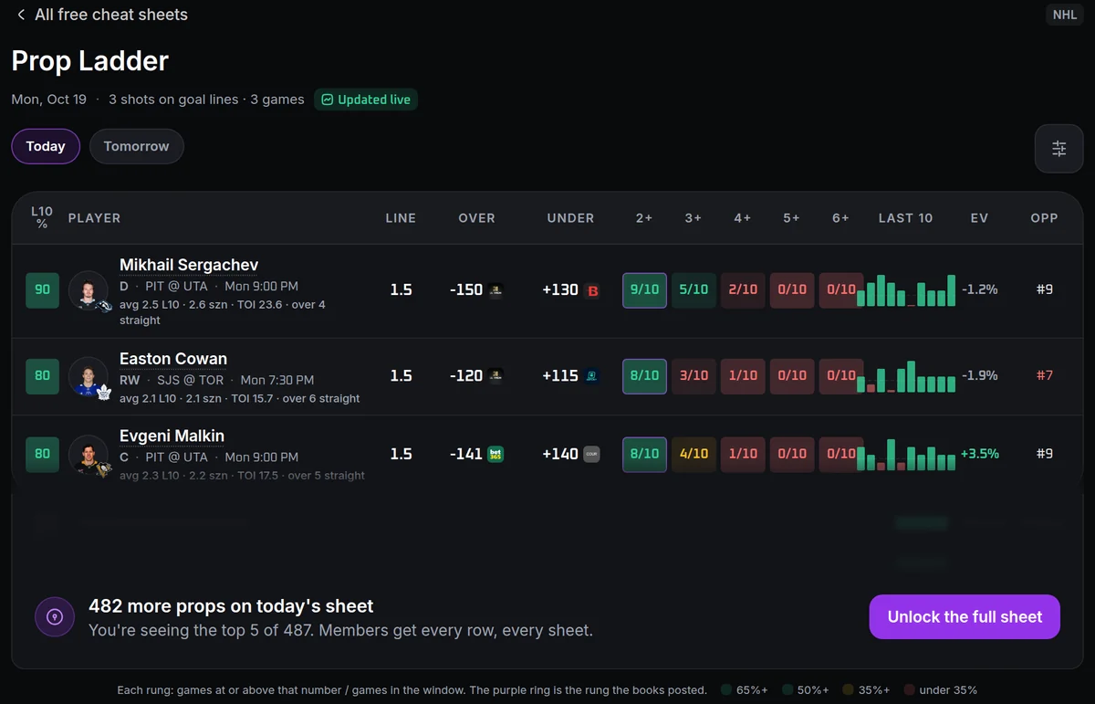Image resolution: width=1095 pixels, height=704 pixels.
Task: Select Malkin's 4/10 rung for 3+
Action: pos(693,454)
